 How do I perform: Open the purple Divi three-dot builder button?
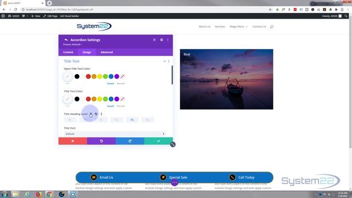point(174,183)
